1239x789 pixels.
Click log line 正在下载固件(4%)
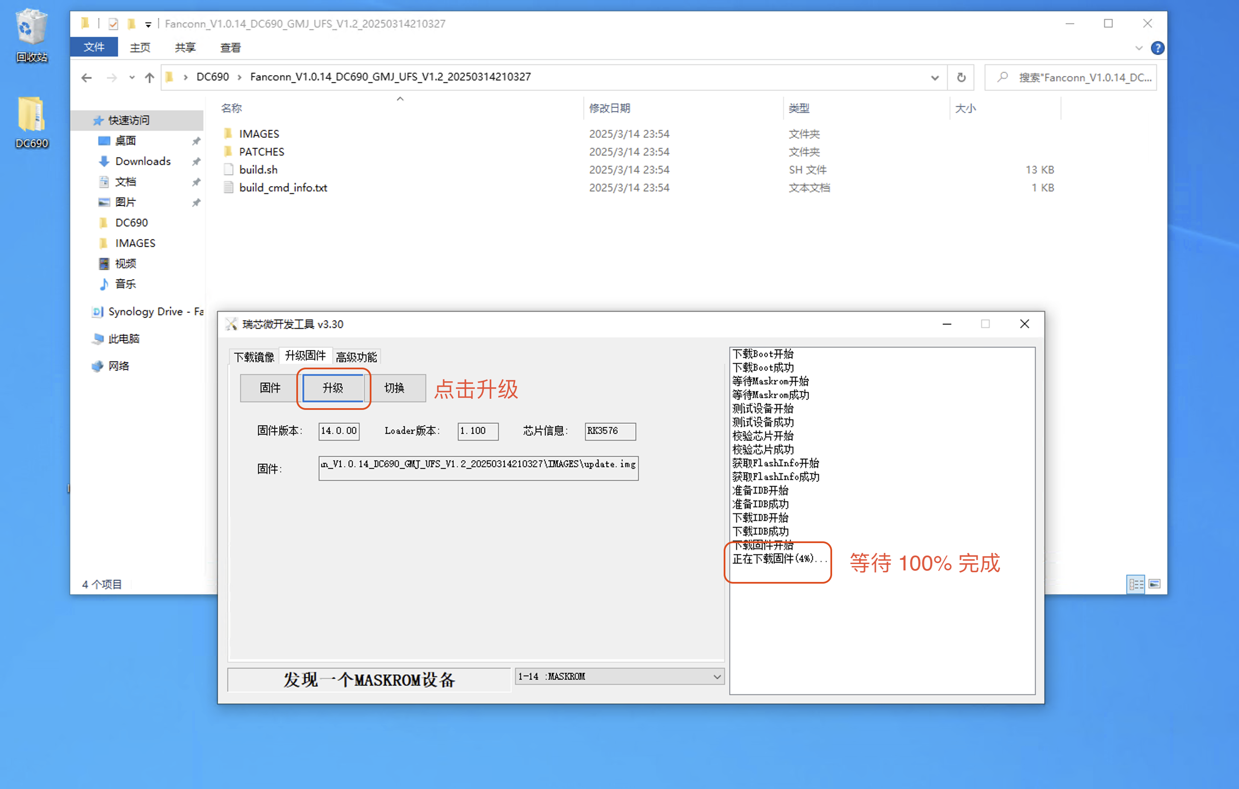(780, 558)
